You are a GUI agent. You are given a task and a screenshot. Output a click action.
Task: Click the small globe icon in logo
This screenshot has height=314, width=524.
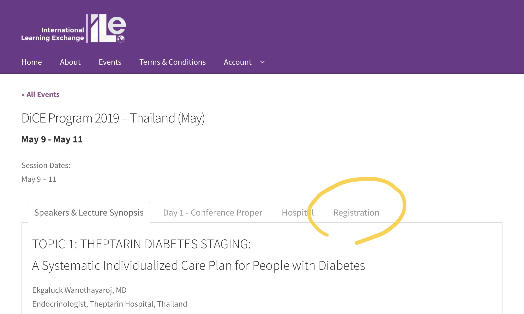(121, 39)
